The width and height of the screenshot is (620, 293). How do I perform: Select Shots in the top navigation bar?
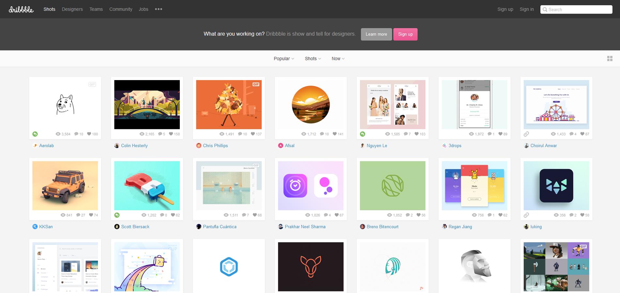coord(49,9)
